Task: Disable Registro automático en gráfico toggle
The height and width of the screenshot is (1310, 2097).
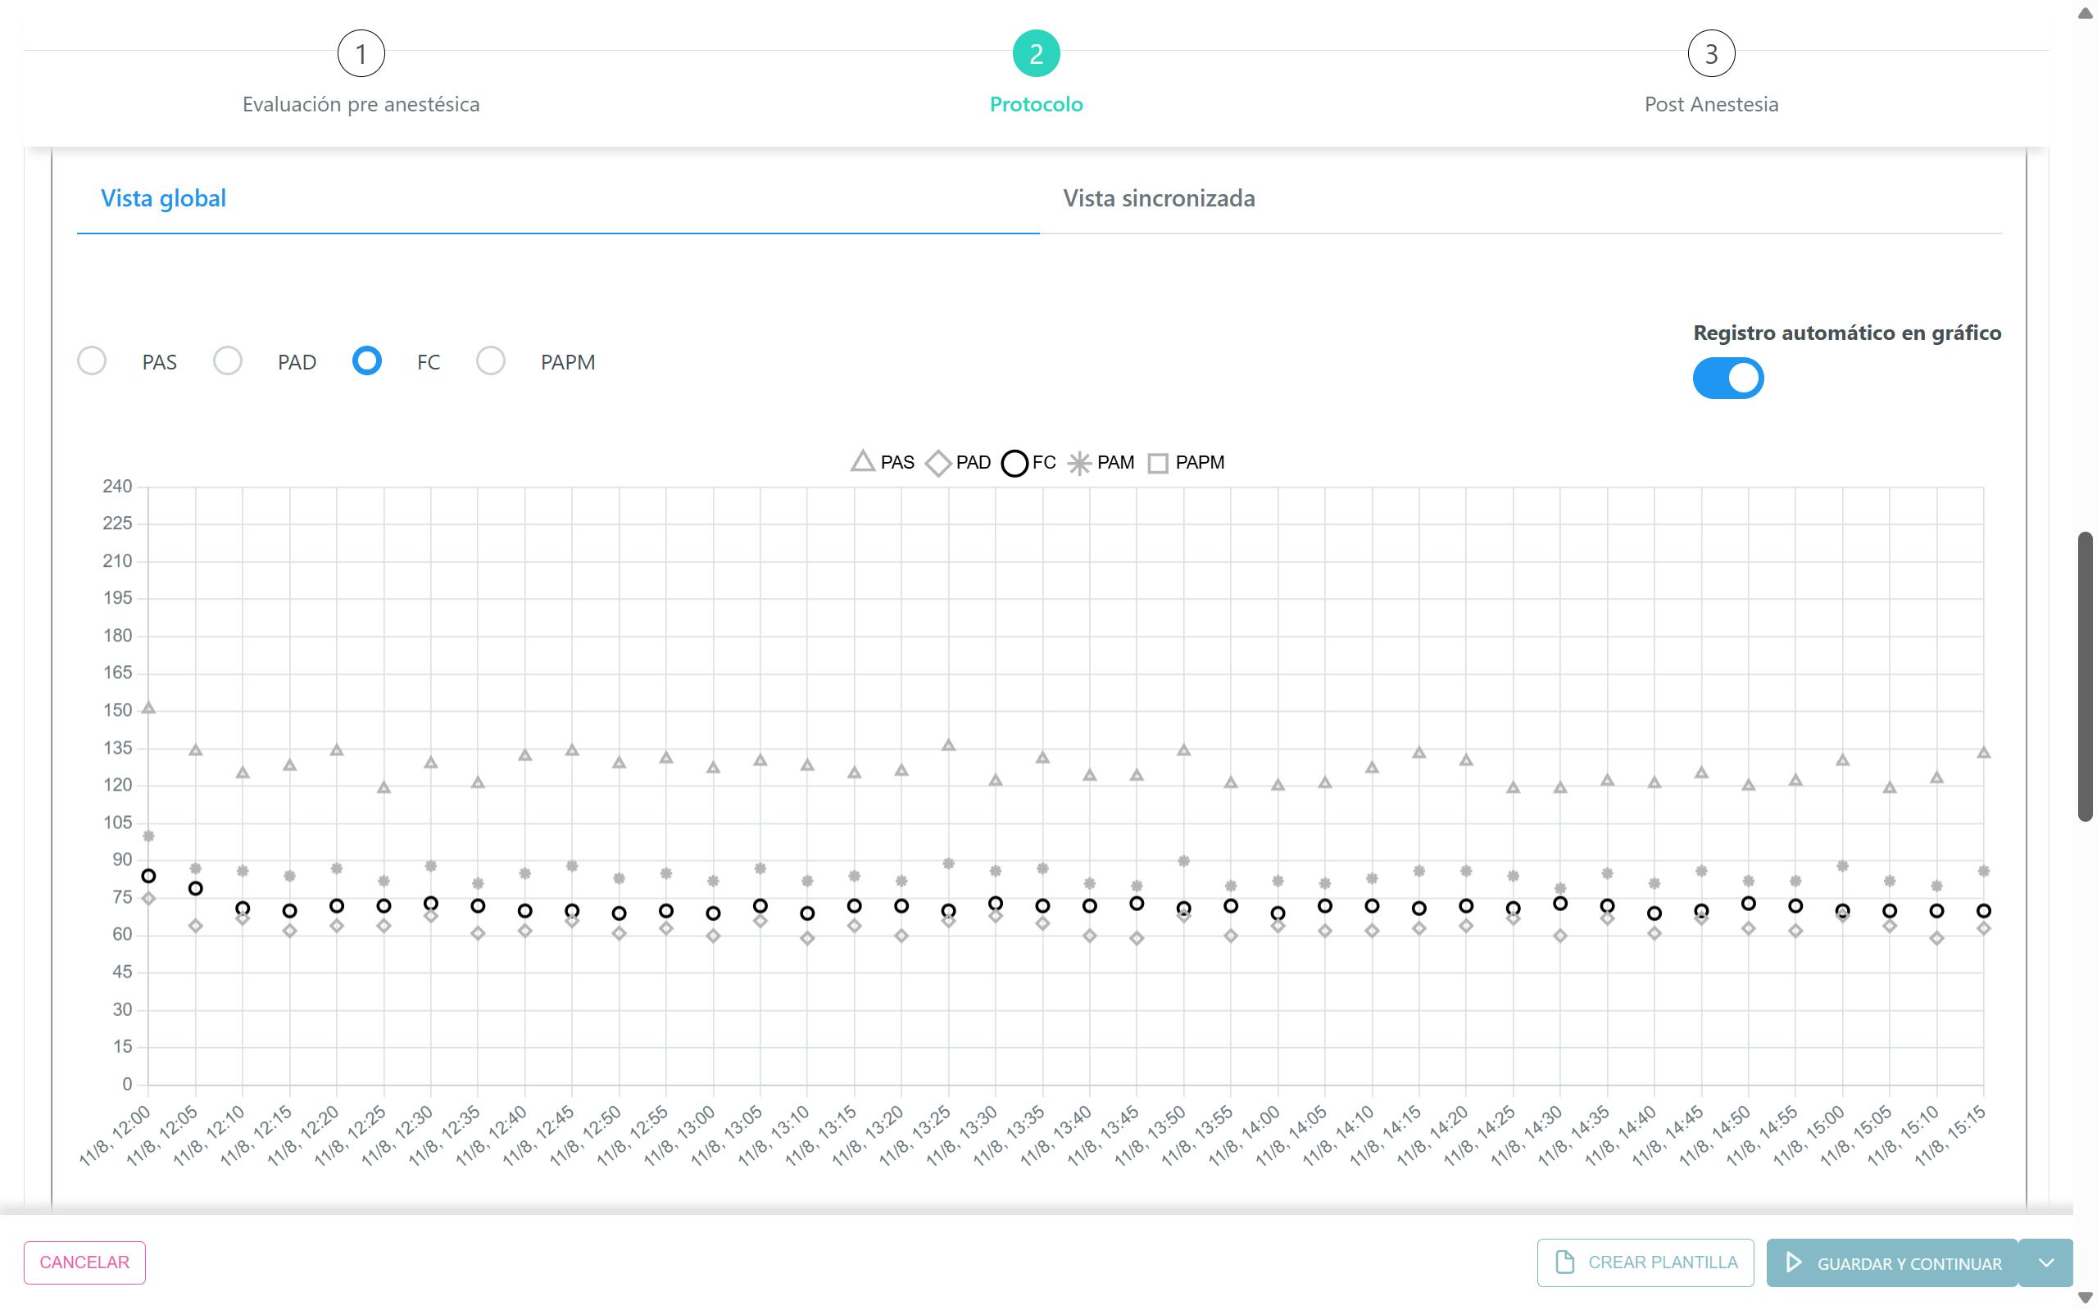Action: coord(1728,378)
